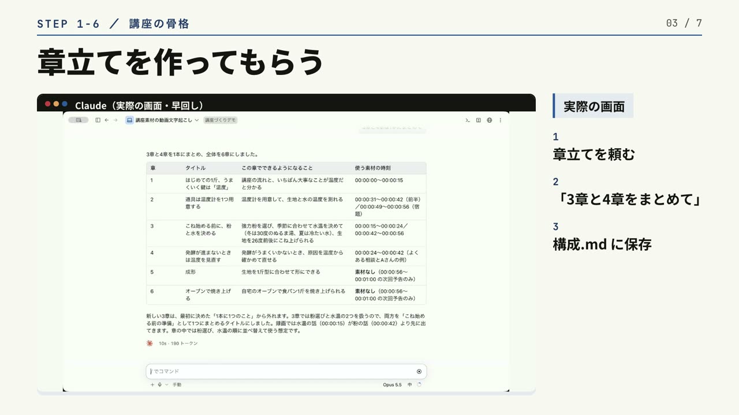Select the 発酵が進まないときは温度を見直す cell
This screenshot has width=739, height=415.
point(210,256)
